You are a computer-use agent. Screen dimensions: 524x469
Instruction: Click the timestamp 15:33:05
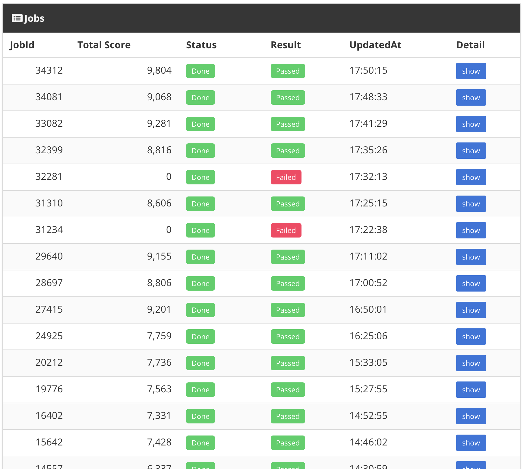tap(368, 362)
